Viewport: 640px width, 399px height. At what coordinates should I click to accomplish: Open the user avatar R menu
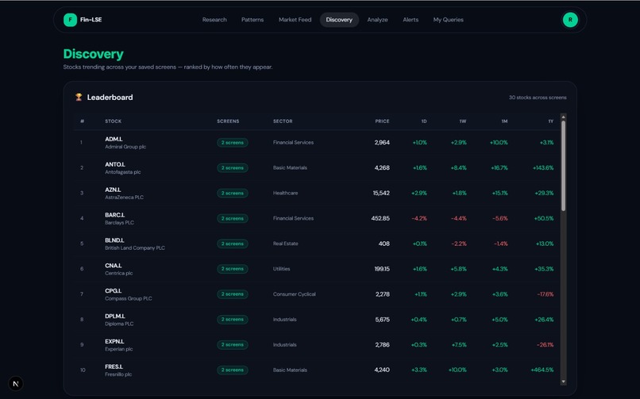click(570, 20)
